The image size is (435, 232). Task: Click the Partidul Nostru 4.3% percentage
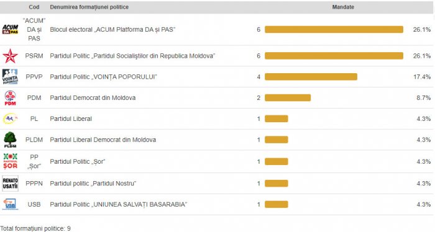[x=423, y=183]
